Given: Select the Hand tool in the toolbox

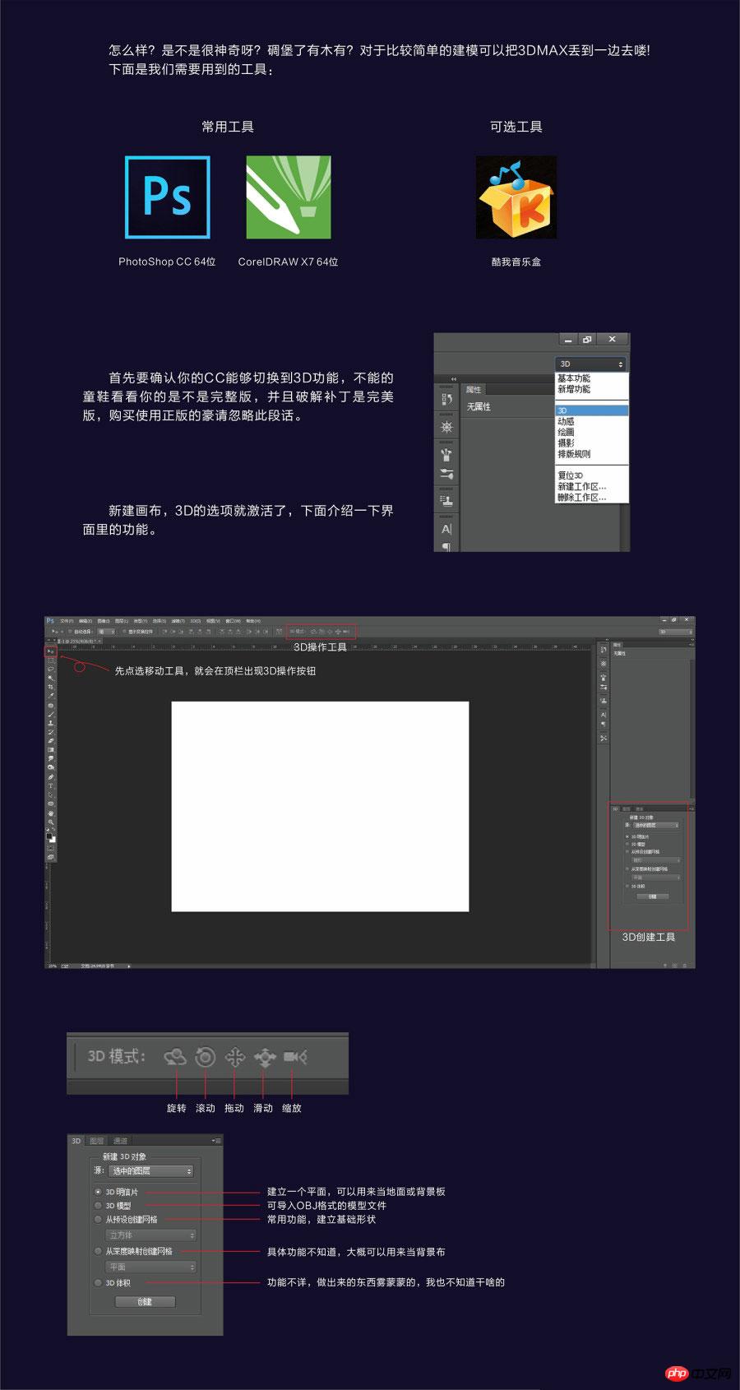Looking at the screenshot, I should click(x=51, y=813).
